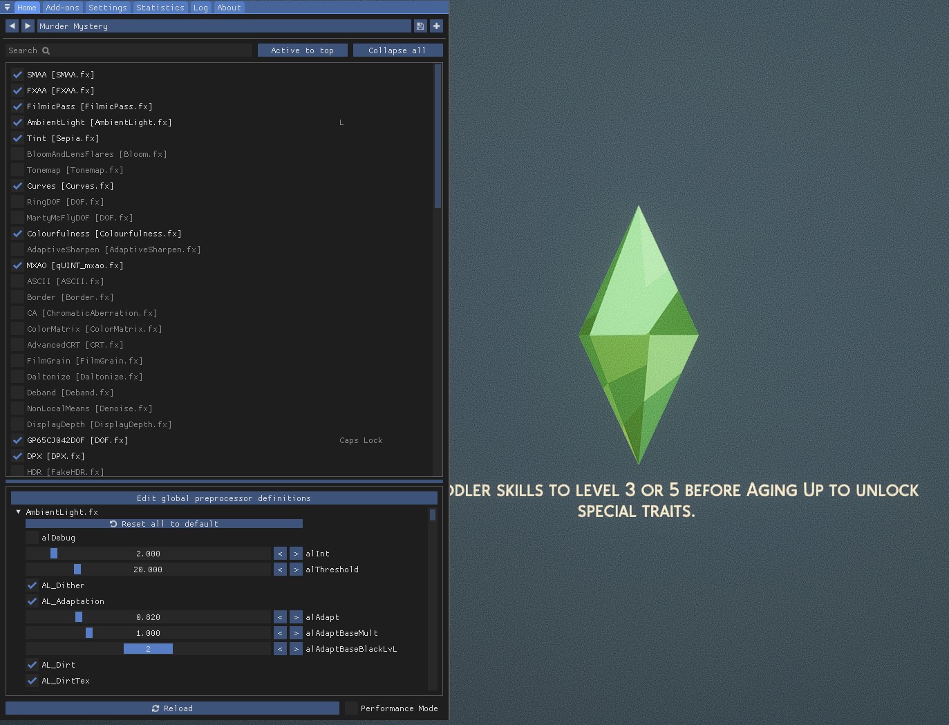Image resolution: width=949 pixels, height=725 pixels.
Task: Click Collapse all button
Action: [397, 50]
